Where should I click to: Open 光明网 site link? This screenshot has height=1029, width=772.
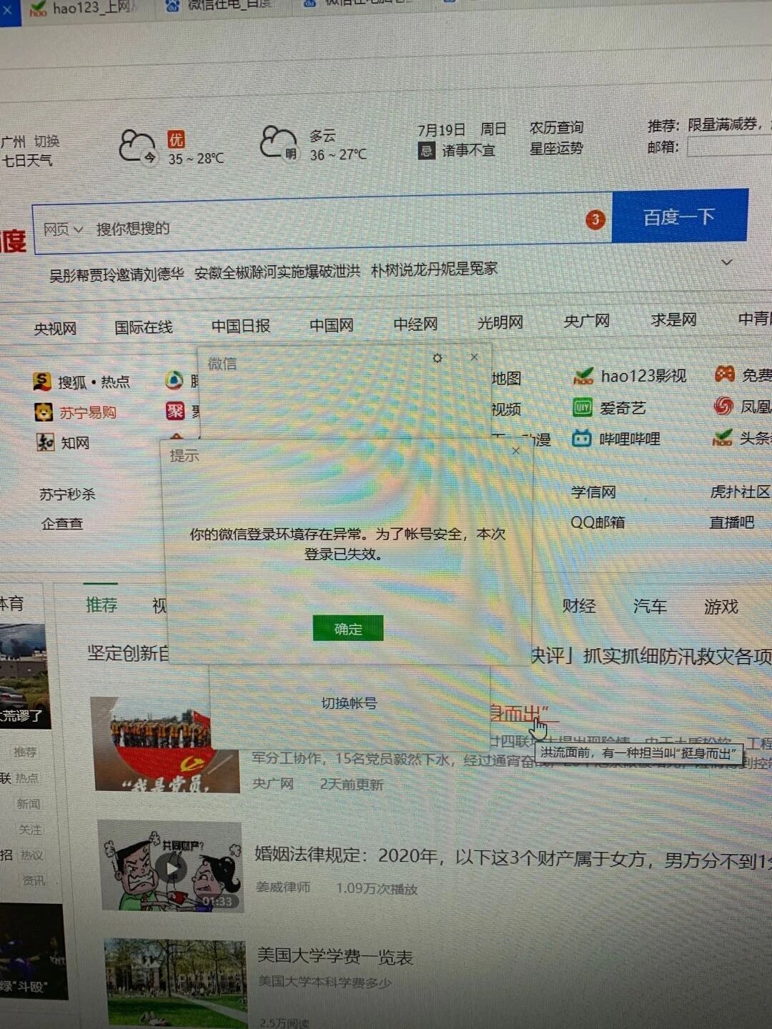tap(500, 322)
